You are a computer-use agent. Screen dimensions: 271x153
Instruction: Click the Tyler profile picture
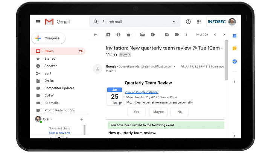click(x=38, y=119)
